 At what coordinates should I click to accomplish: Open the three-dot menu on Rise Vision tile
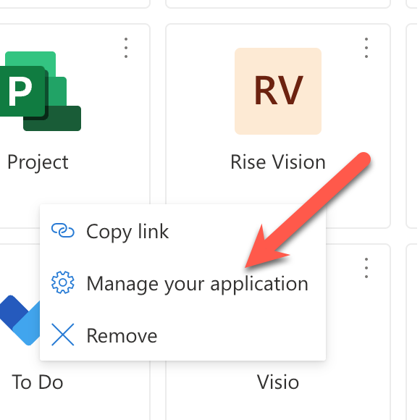[366, 48]
